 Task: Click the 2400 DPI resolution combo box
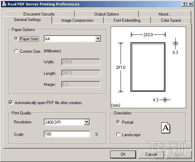67,122
